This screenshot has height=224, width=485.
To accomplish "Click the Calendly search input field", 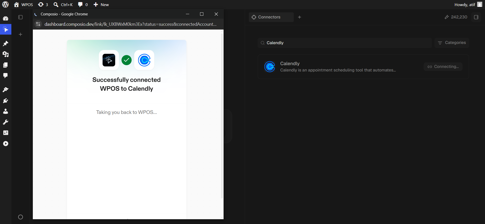I will 345,43.
